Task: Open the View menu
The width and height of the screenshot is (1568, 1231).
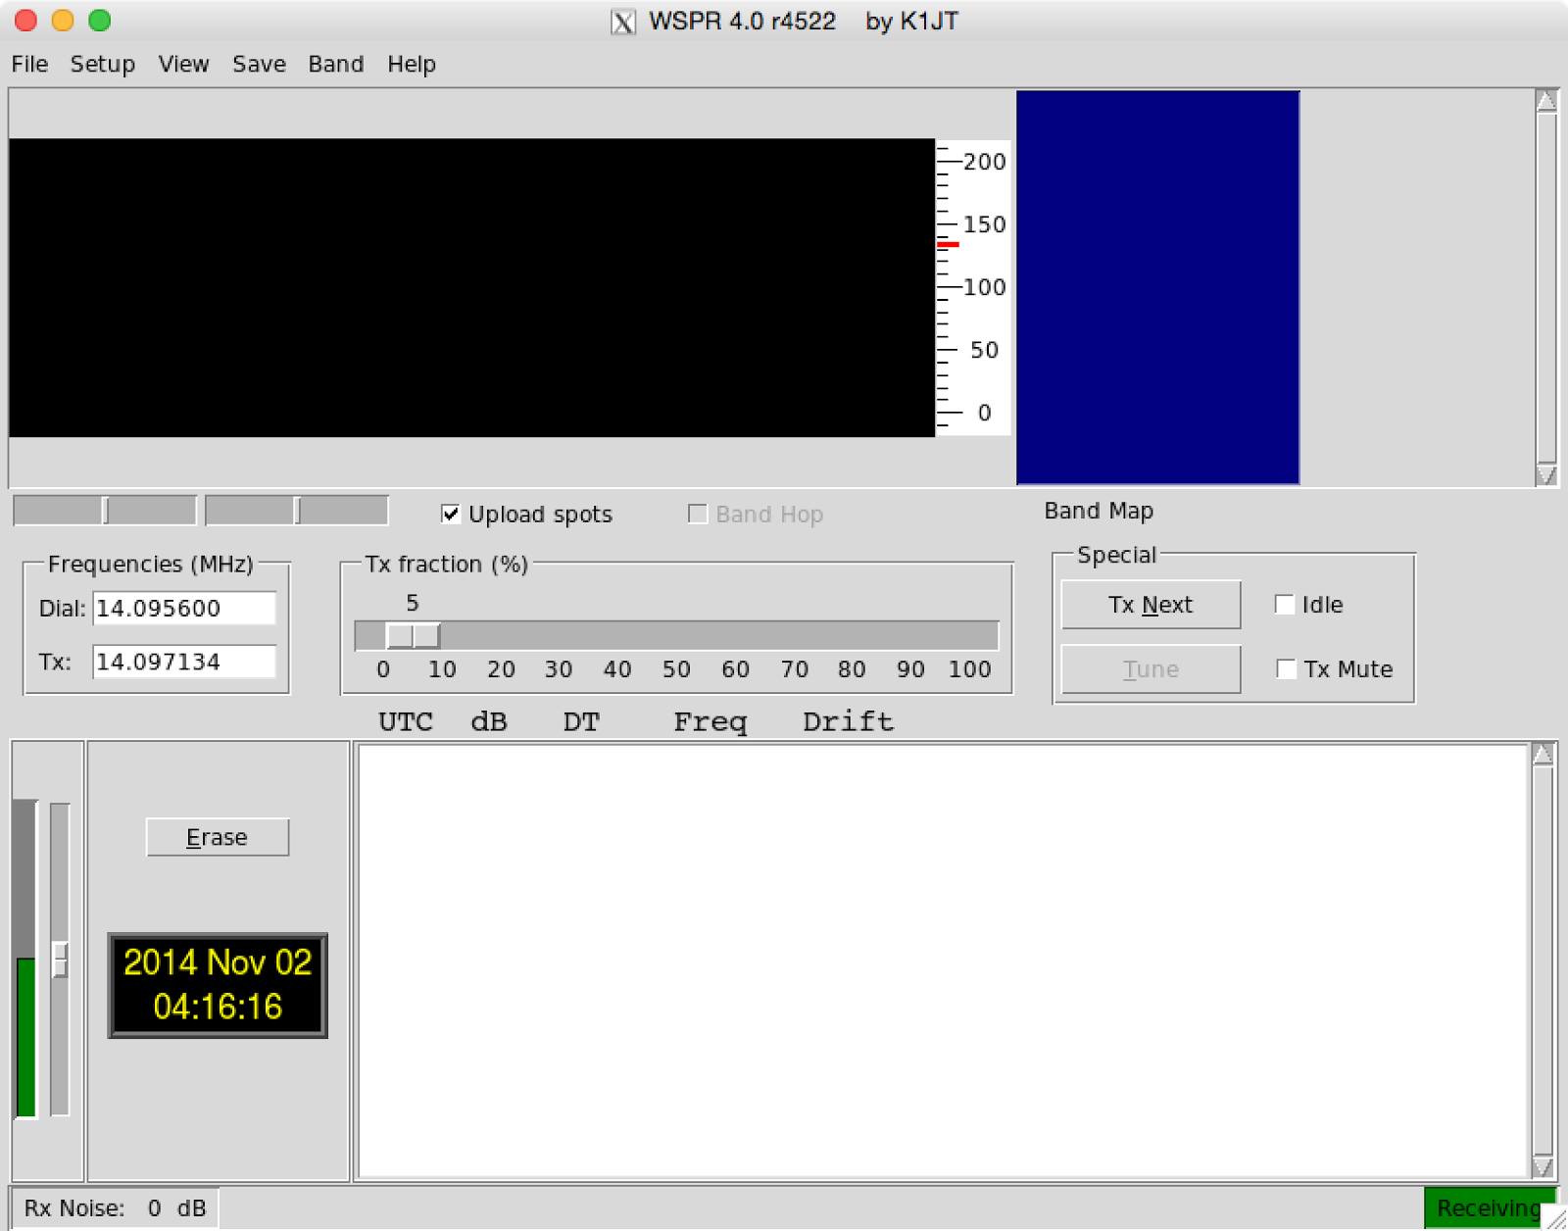Action: coord(183,64)
